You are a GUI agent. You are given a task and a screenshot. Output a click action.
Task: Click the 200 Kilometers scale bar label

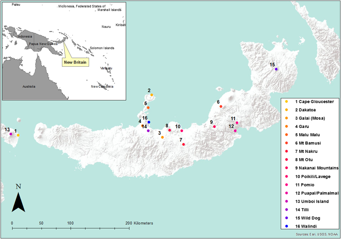[x=140, y=223]
